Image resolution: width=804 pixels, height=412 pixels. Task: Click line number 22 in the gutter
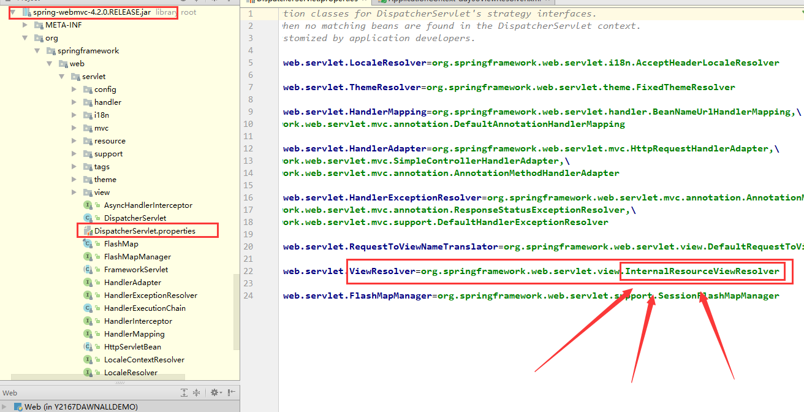pos(249,271)
